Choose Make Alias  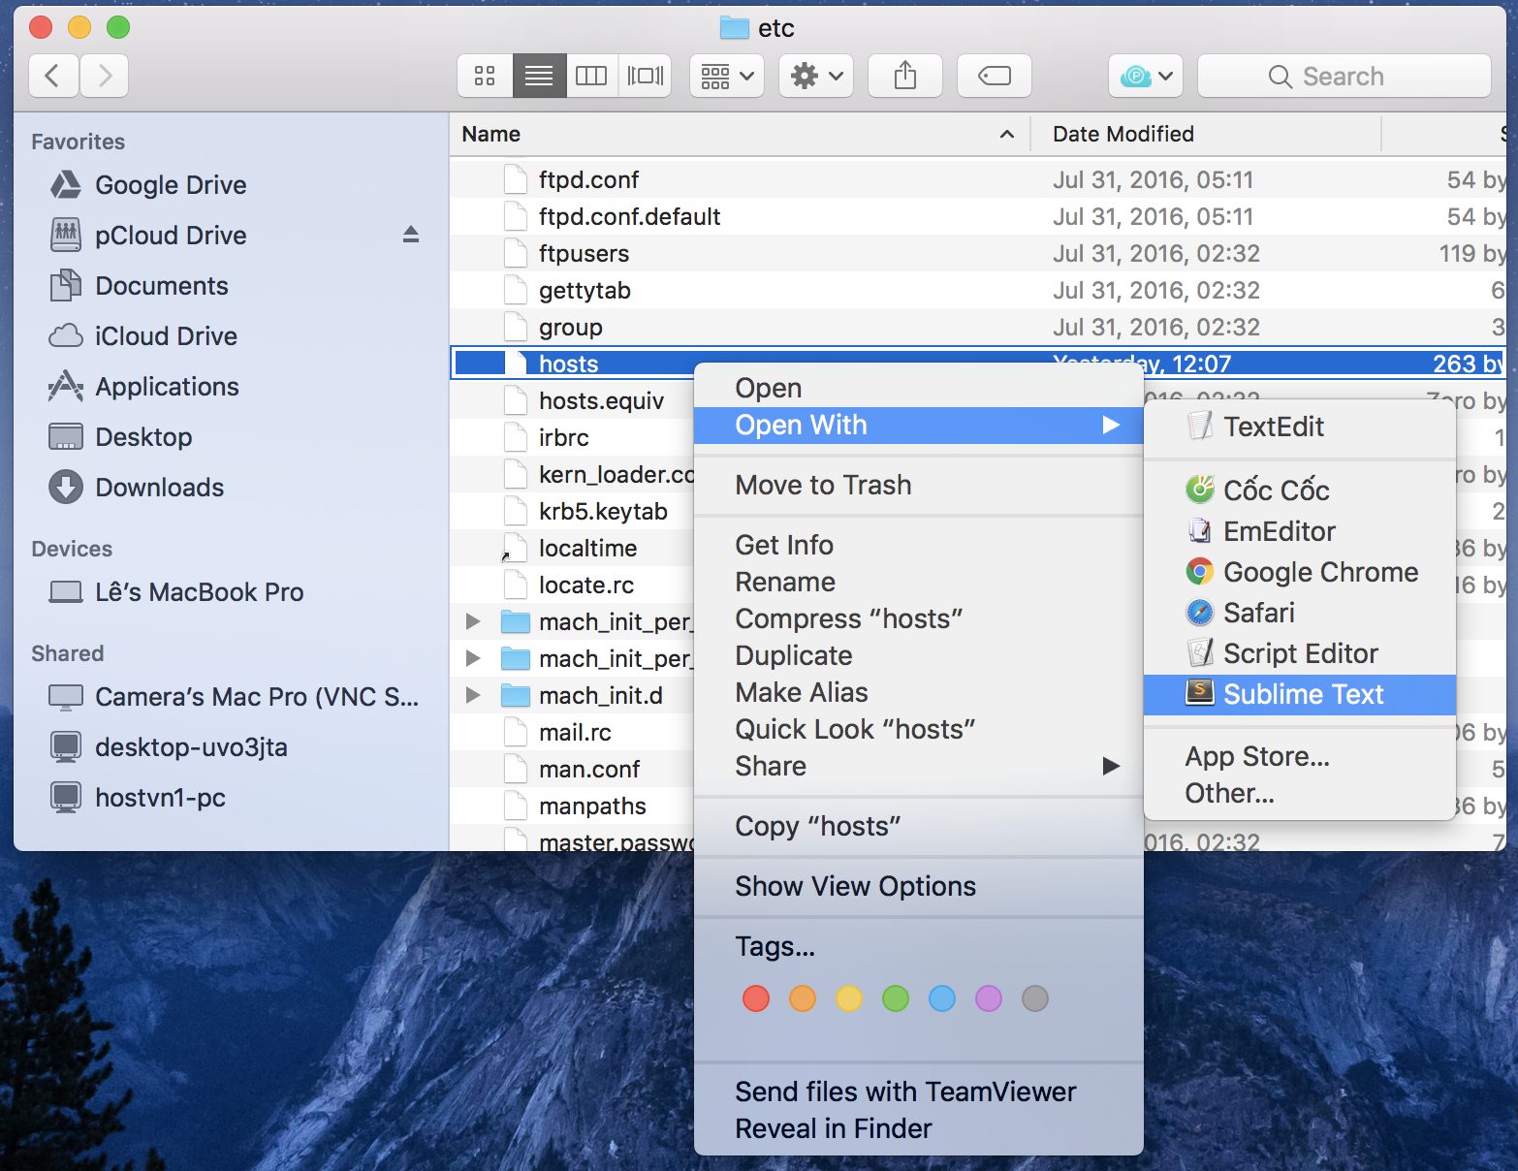(919, 692)
